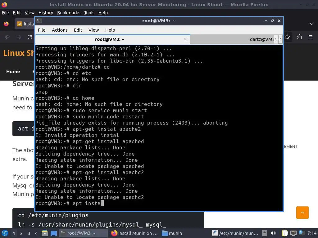
Task: Close the root@VM3: ~ terminal tab
Action: click(185, 39)
